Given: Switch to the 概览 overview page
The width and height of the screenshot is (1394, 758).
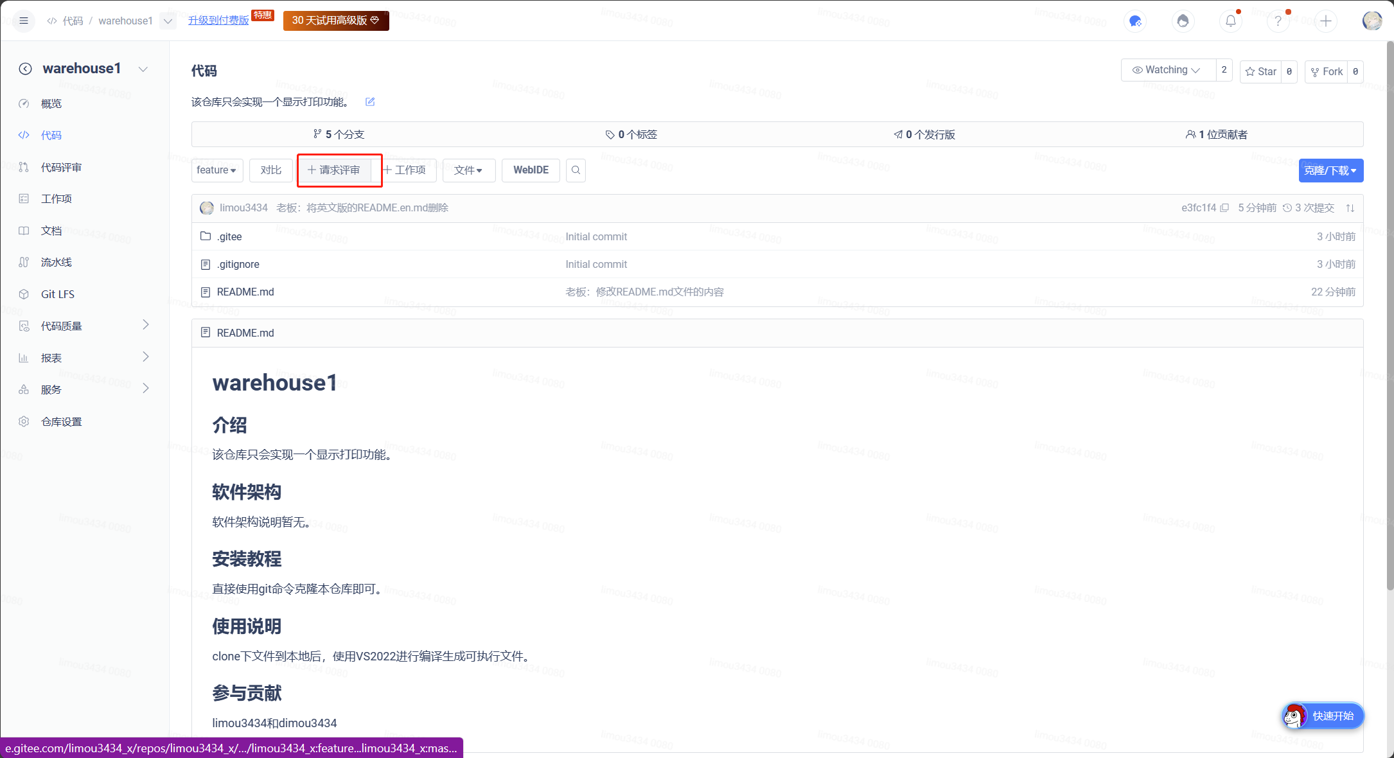Looking at the screenshot, I should (51, 103).
